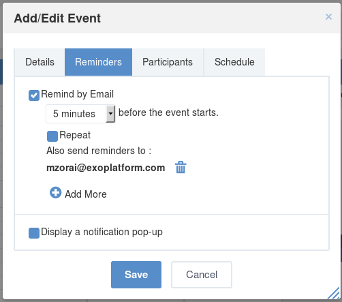Uncheck the Remind by Email checkbox
This screenshot has width=342, height=302.
[34, 95]
